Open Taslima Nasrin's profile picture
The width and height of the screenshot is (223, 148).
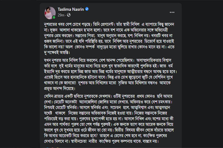click(50, 13)
